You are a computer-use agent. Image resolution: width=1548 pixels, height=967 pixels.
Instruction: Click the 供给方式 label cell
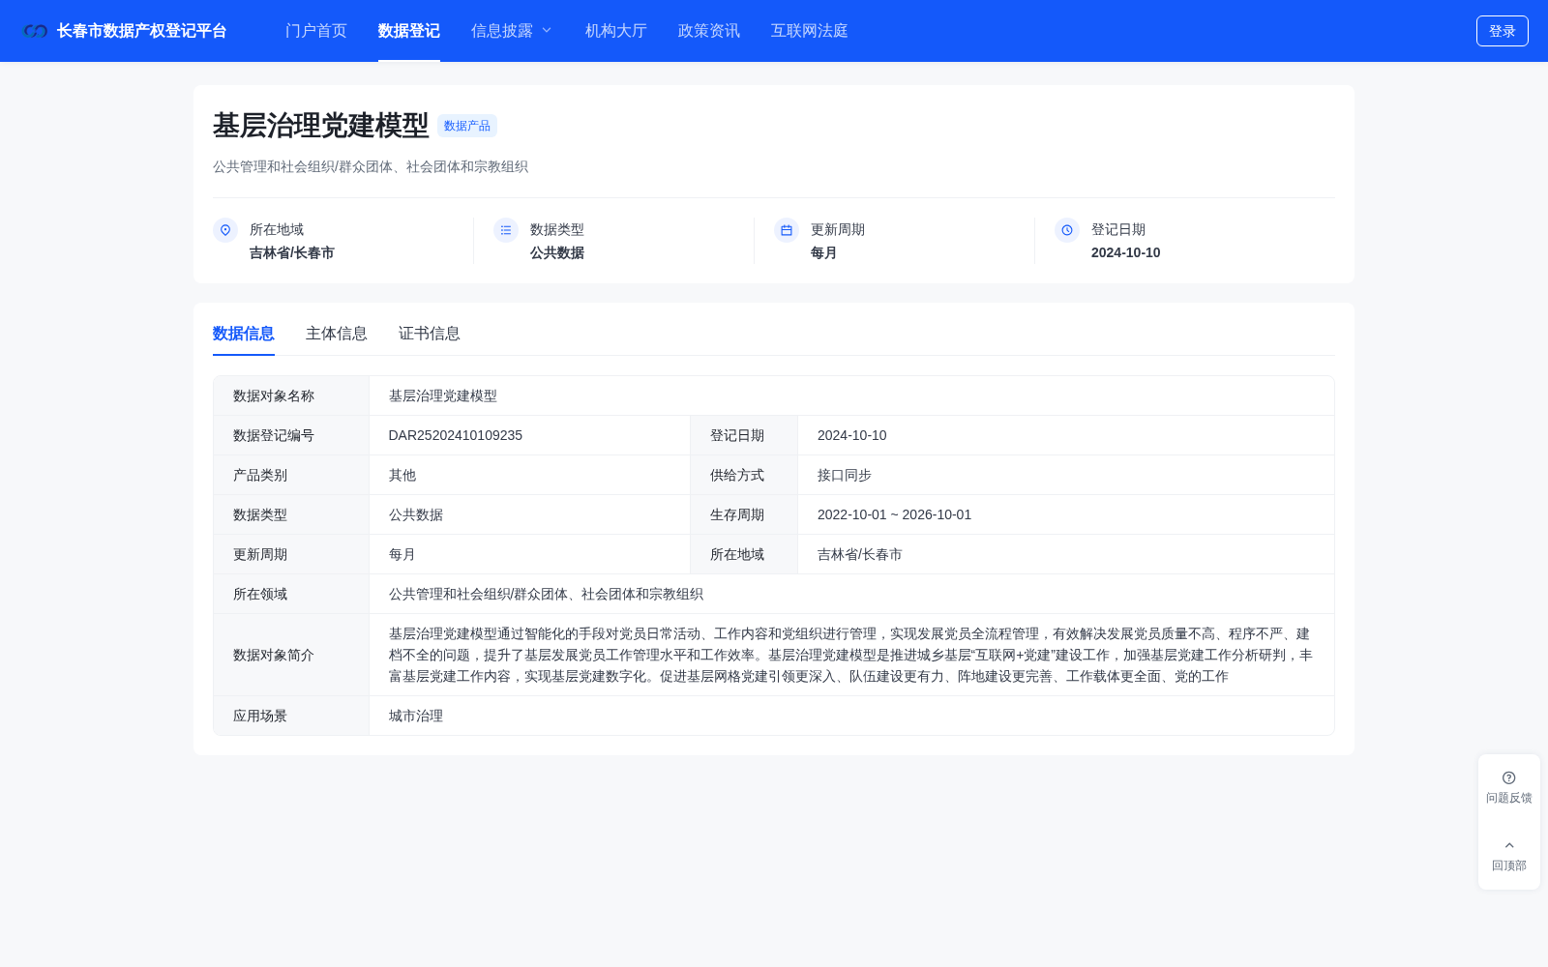744,475
